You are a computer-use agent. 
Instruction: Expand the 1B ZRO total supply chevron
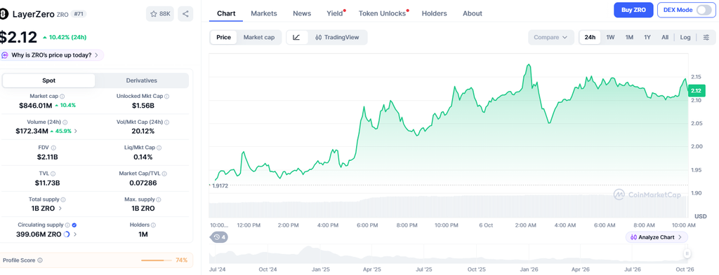pos(60,209)
